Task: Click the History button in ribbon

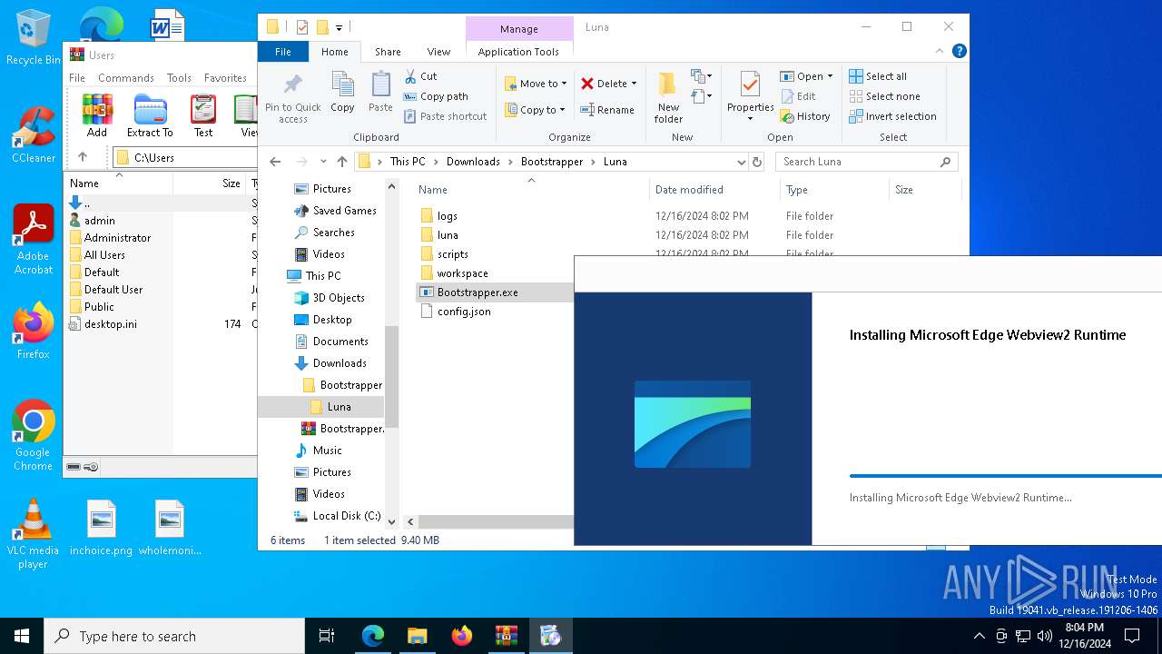Action: tap(804, 116)
